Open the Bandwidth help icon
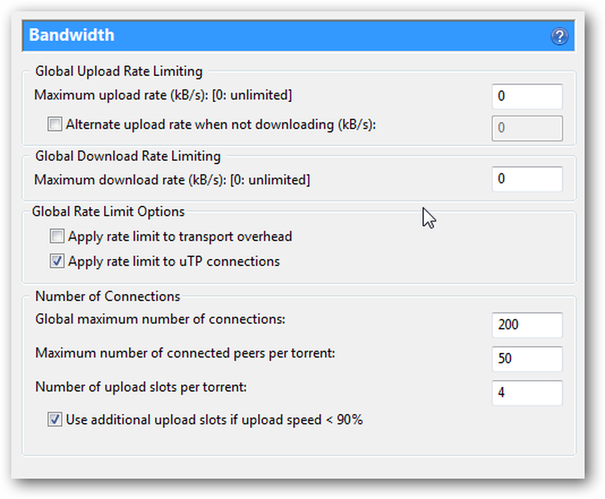This screenshot has width=605, height=499. 559,37
